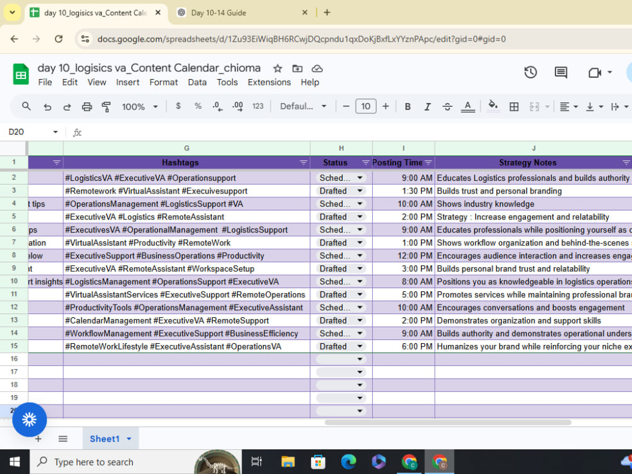Open filter for Status column

[365, 162]
